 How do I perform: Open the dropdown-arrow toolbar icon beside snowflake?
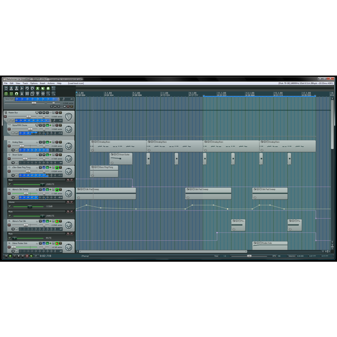pos(38,94)
